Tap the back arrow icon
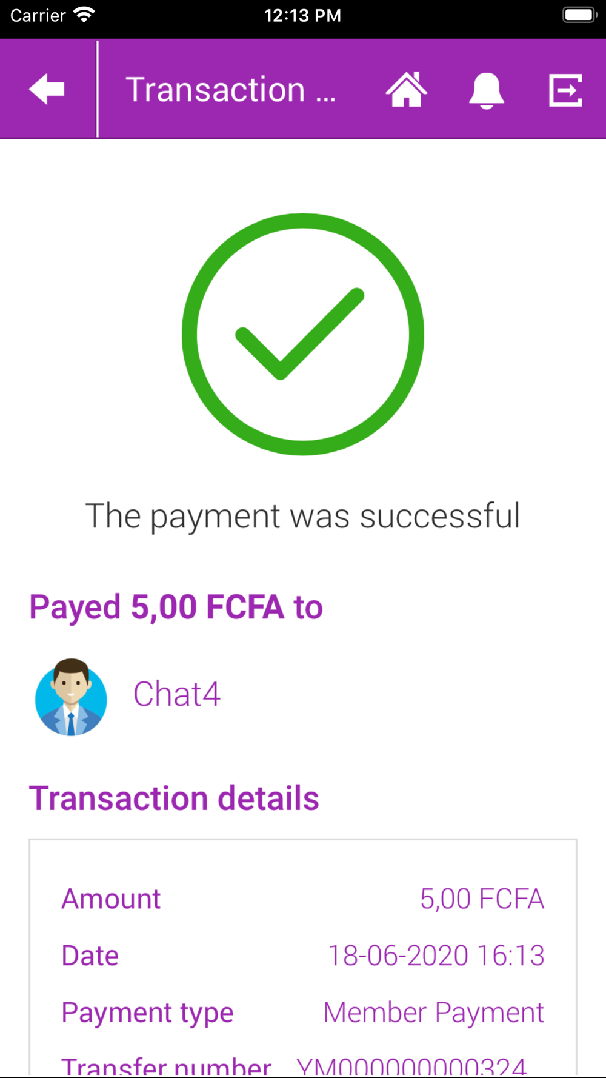This screenshot has width=606, height=1078. pyautogui.click(x=47, y=89)
